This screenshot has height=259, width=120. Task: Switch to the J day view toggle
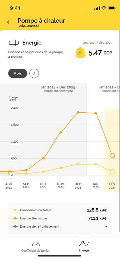34,73
